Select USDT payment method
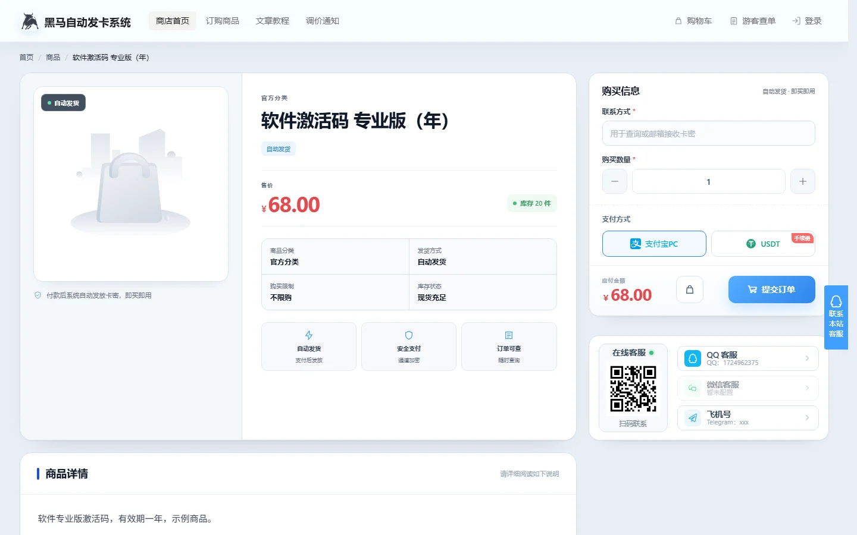Viewport: 857px width, 535px height. point(763,244)
